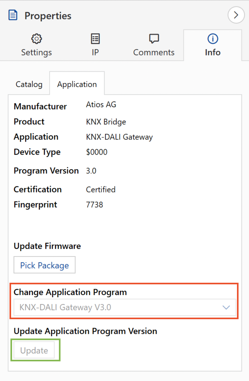Viewport: 249px width, 381px height.
Task: Open the Comments tab
Action: 154,45
